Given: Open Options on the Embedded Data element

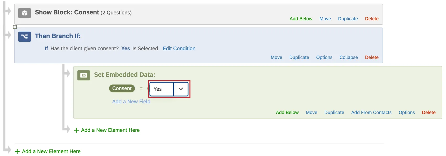Looking at the screenshot, I should tap(407, 112).
